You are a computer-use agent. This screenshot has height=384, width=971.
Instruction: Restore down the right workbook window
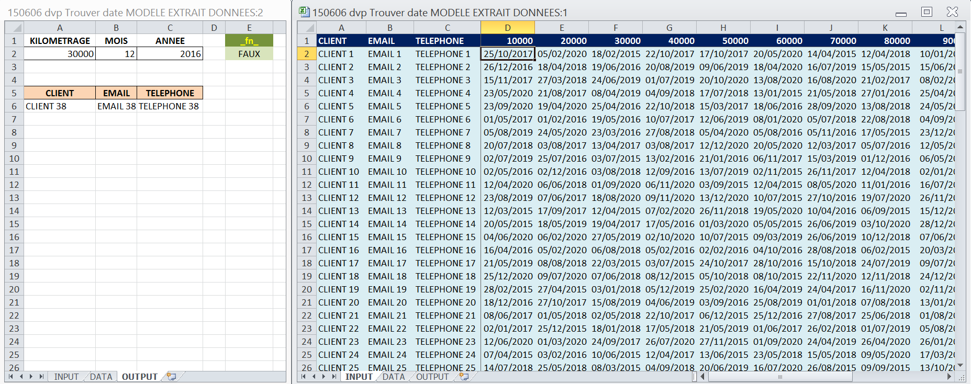pos(927,12)
